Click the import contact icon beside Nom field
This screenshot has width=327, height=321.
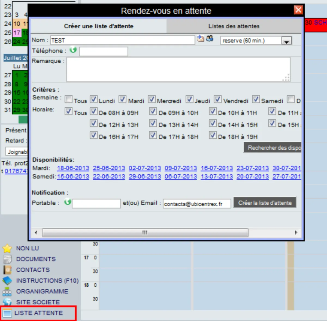(201, 38)
